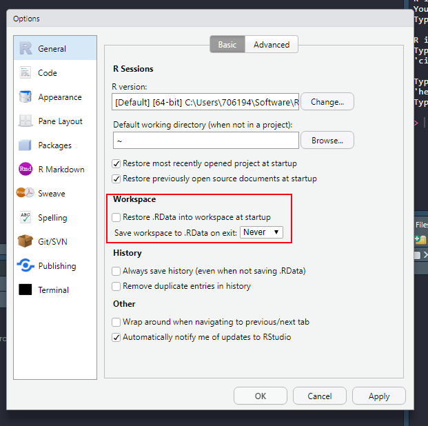This screenshot has height=426, width=428.
Task: Click the Publishing blue icon
Action: click(x=26, y=265)
